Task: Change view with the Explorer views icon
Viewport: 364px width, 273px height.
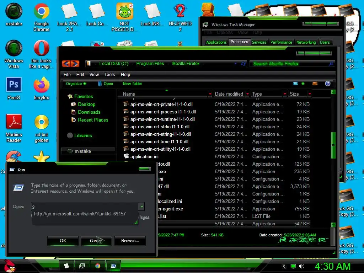Action: pyautogui.click(x=295, y=84)
